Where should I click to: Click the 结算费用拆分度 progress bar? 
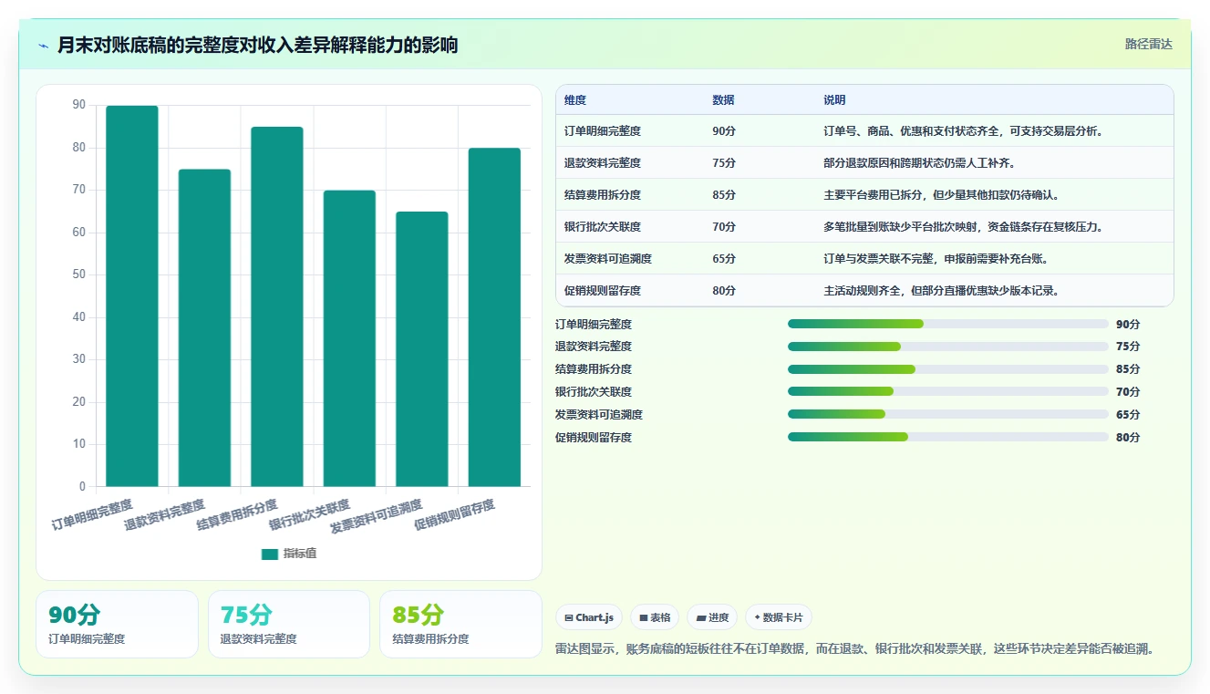[x=948, y=369]
